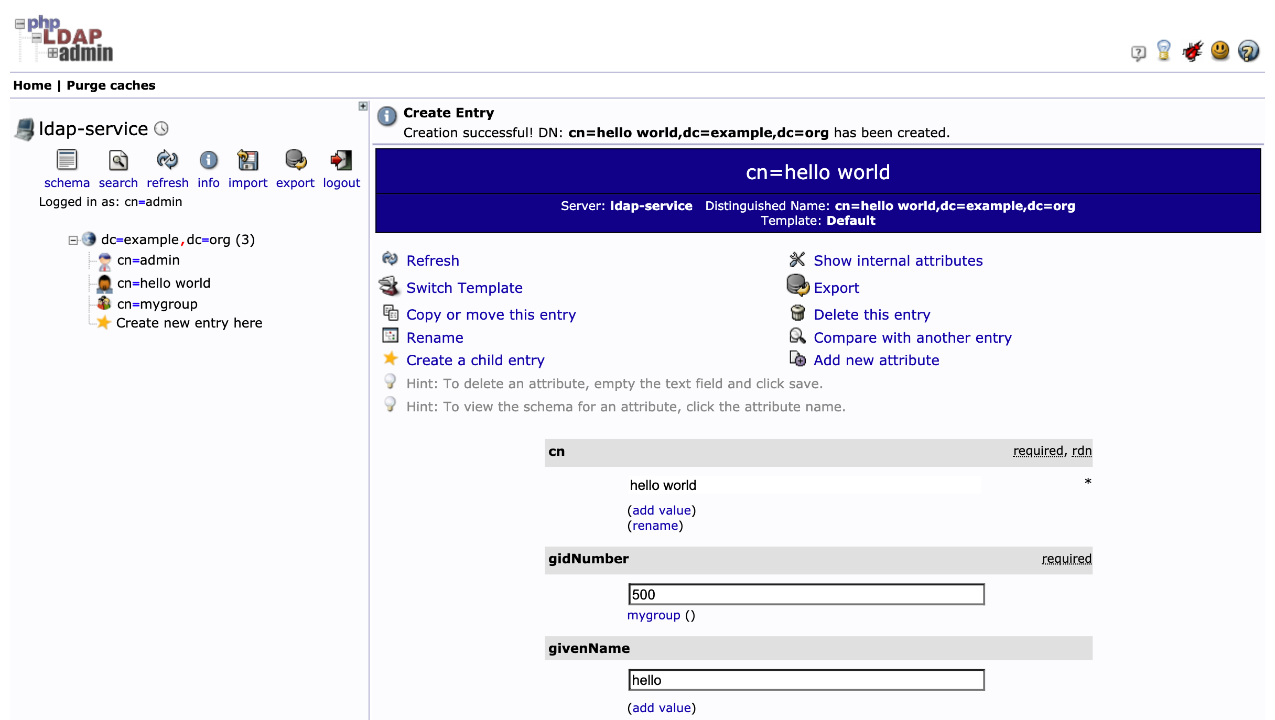Click the mygroup link below gidNumber
Viewport: 1275px width, 720px height.
653,616
